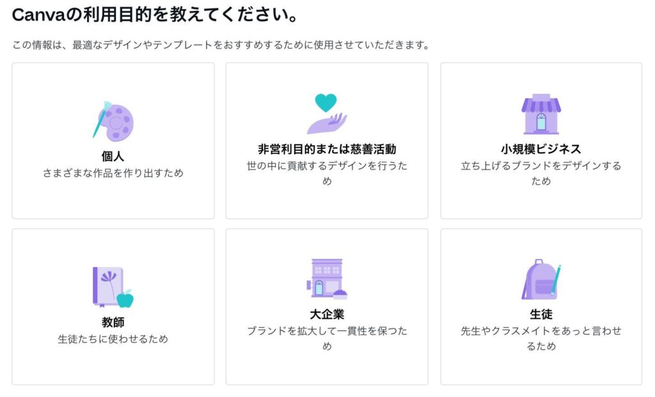The width and height of the screenshot is (655, 397).
Task: Select the 大企業 title
Action: (x=327, y=314)
